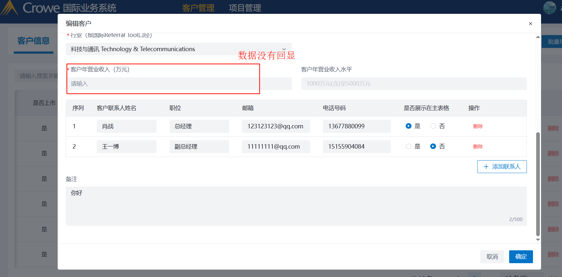
Task: Select 否 radio for contact 王一博
Action: pos(433,146)
